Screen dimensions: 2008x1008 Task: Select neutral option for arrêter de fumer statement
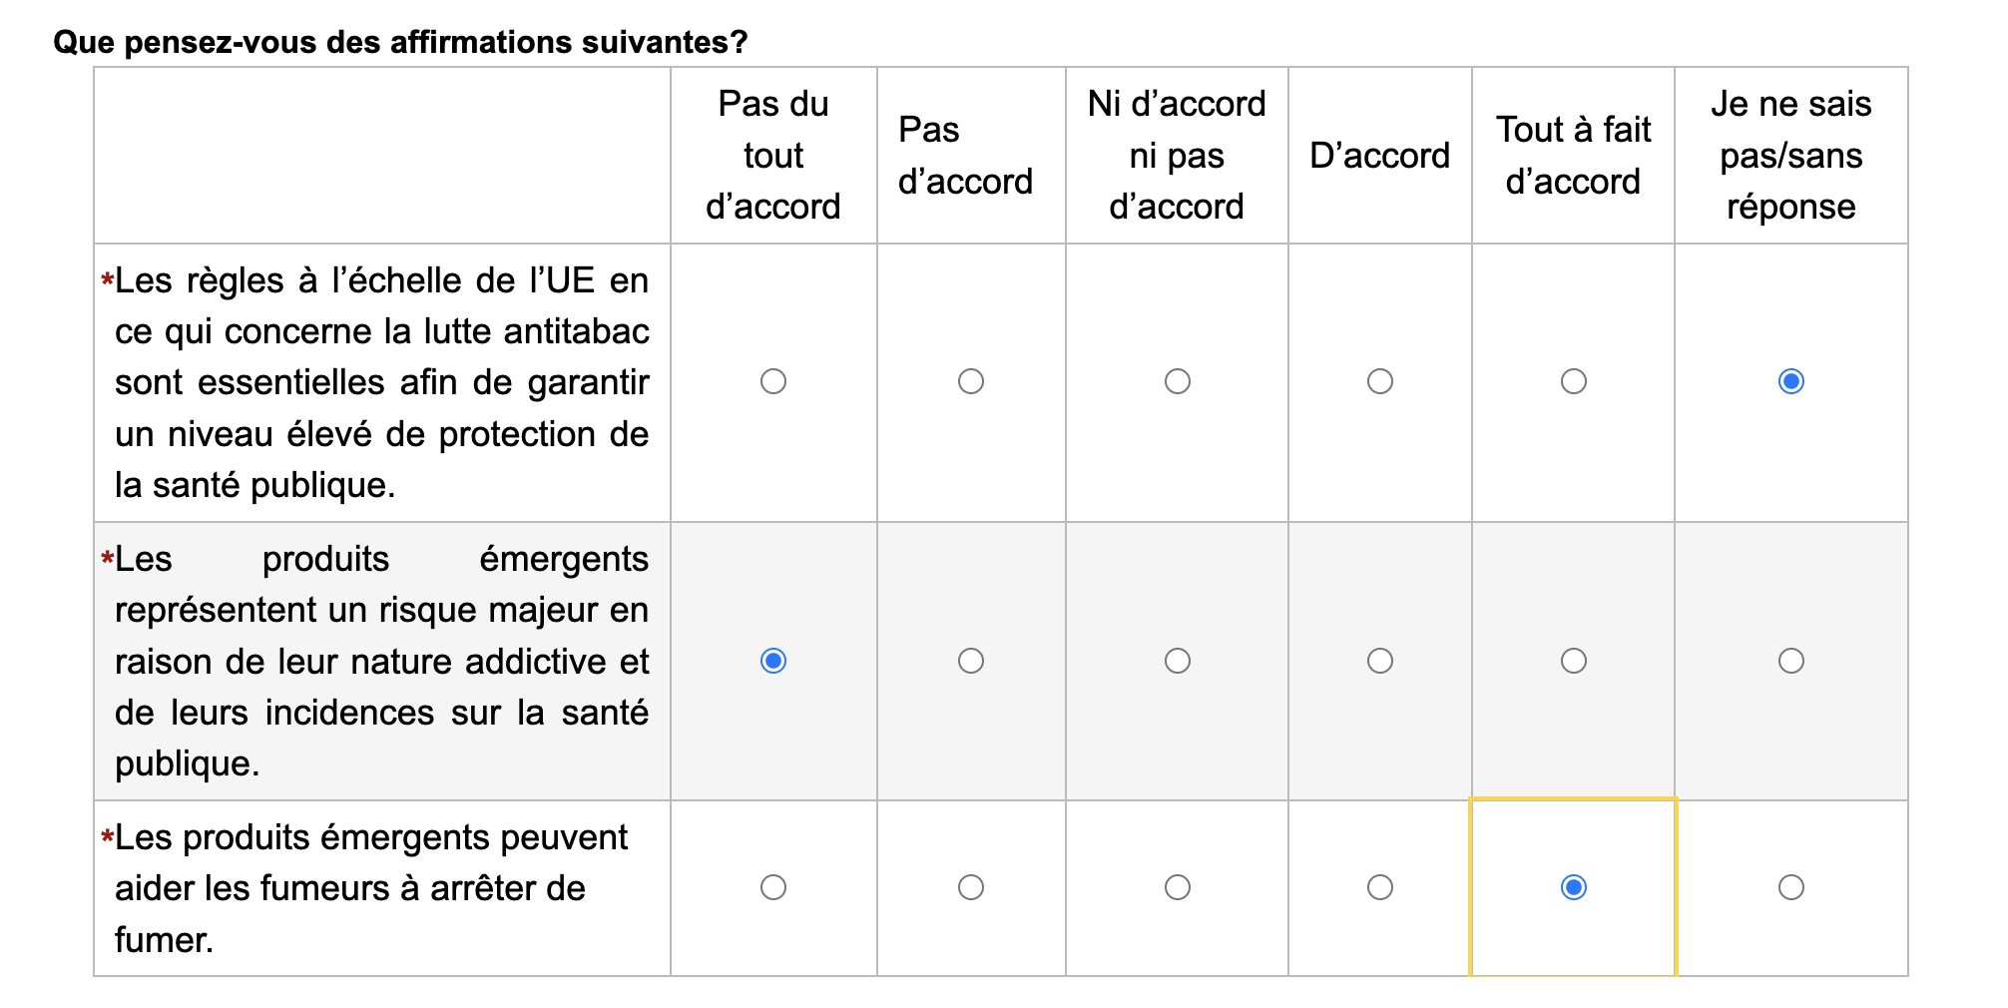click(x=1178, y=887)
